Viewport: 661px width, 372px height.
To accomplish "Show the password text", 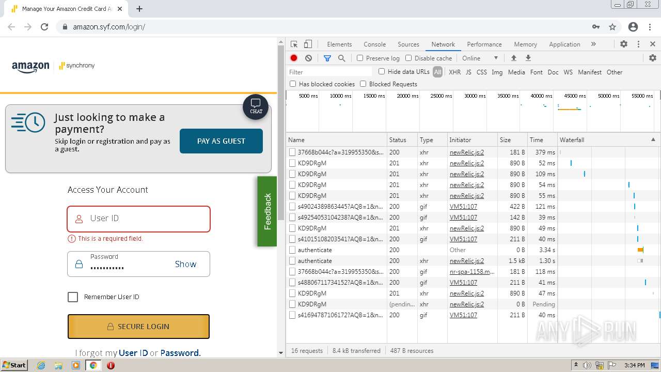I will pos(185,264).
